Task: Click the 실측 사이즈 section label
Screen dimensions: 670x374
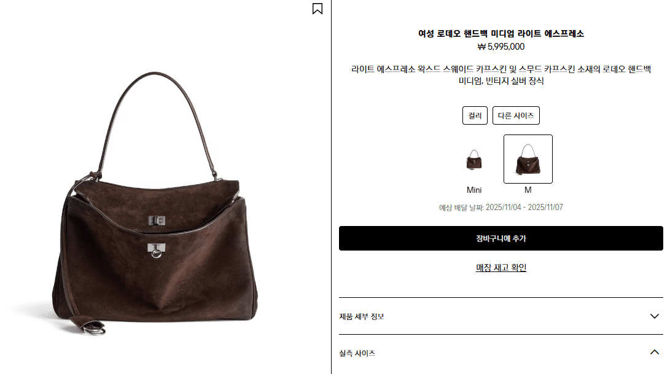Action: click(x=357, y=353)
